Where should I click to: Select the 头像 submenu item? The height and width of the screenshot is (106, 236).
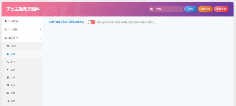(x=22, y=54)
